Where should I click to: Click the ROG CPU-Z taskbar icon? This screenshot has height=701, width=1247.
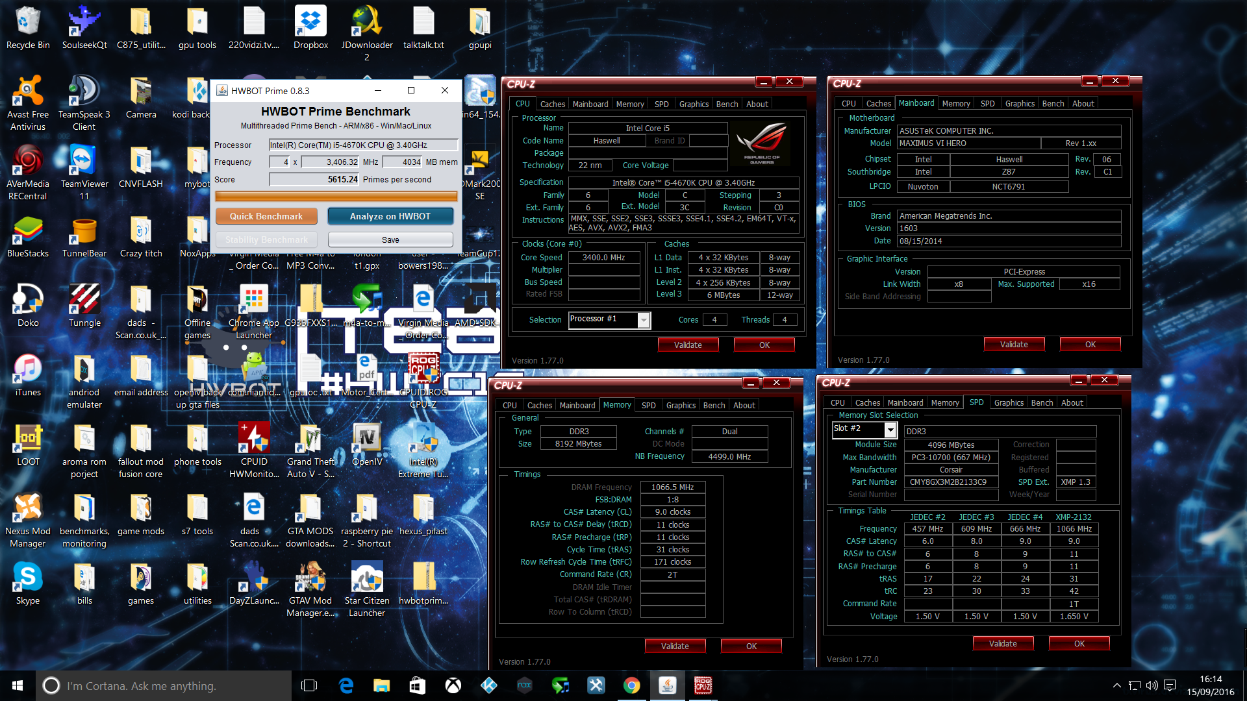[703, 685]
